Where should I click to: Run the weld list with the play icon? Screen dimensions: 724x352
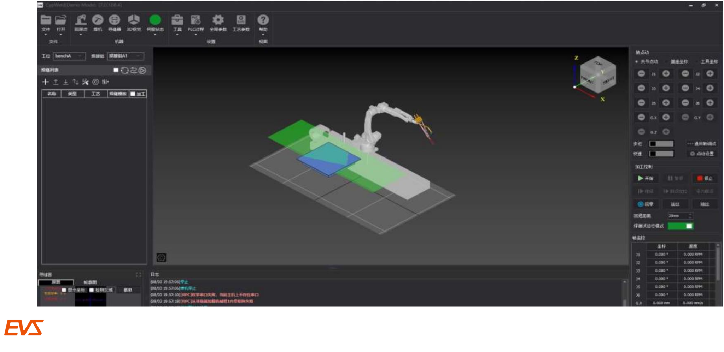tap(141, 70)
